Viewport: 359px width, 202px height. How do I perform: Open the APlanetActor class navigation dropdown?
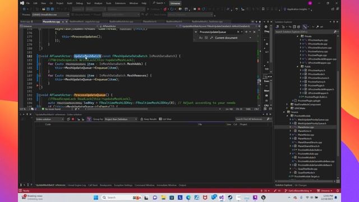coord(139,26)
